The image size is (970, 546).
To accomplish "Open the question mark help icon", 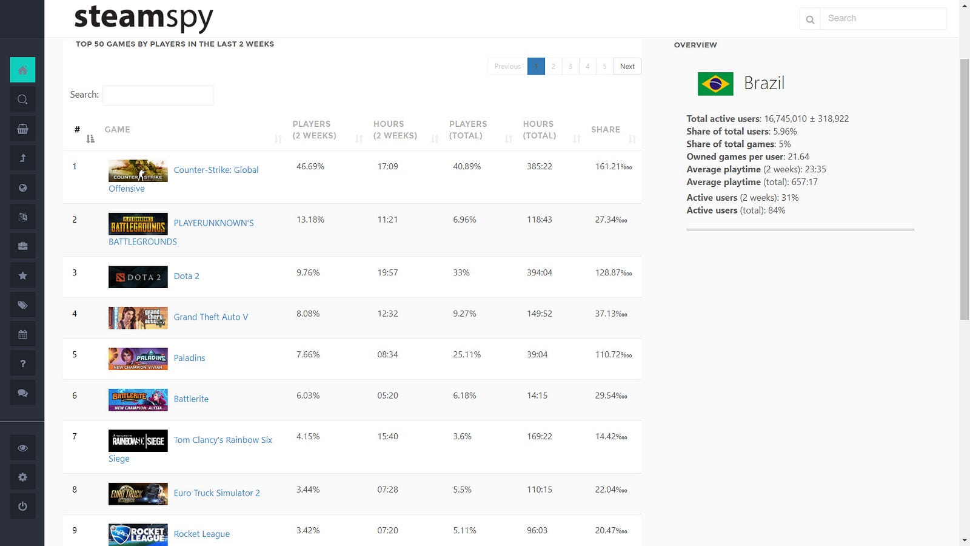I will pyautogui.click(x=22, y=363).
